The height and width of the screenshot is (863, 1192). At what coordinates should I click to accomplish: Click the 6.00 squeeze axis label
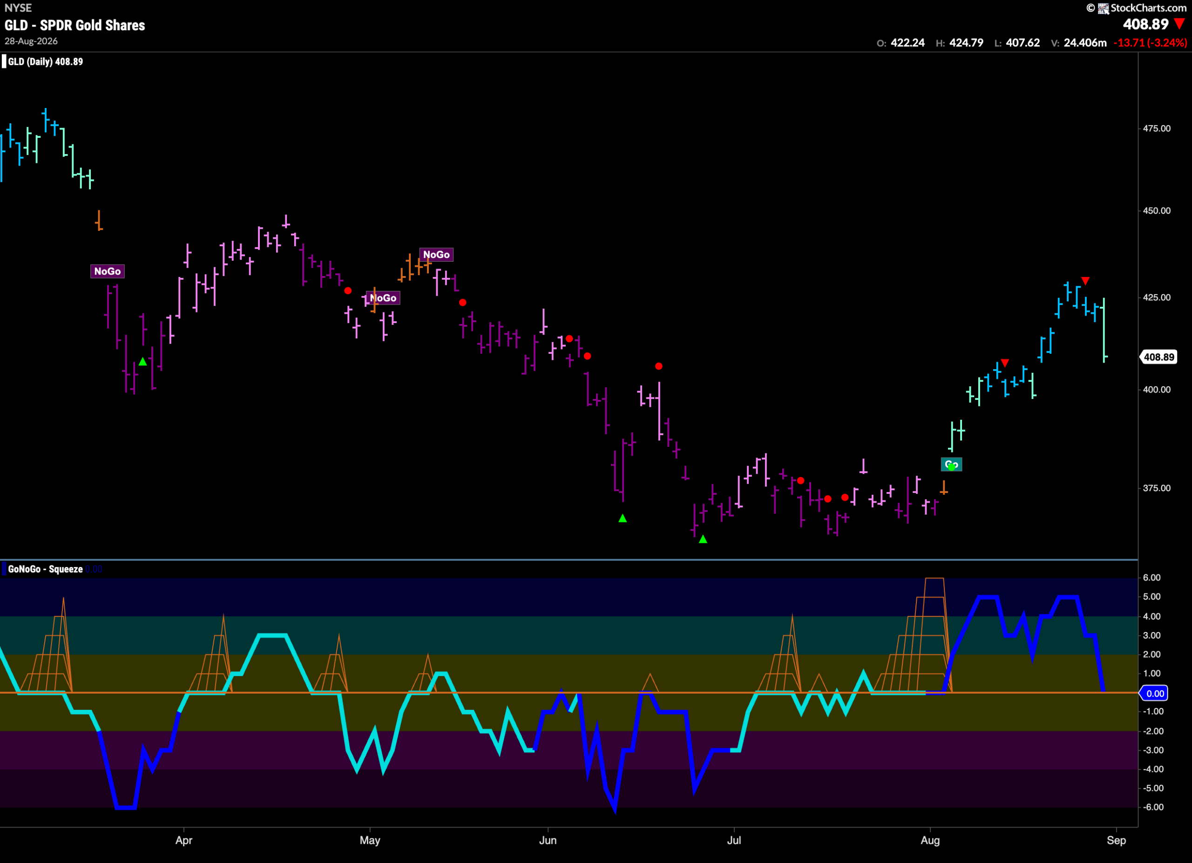click(1152, 578)
